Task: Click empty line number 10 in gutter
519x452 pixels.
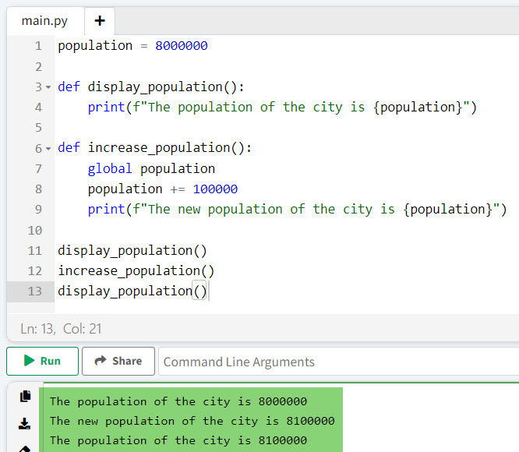Action: point(35,231)
